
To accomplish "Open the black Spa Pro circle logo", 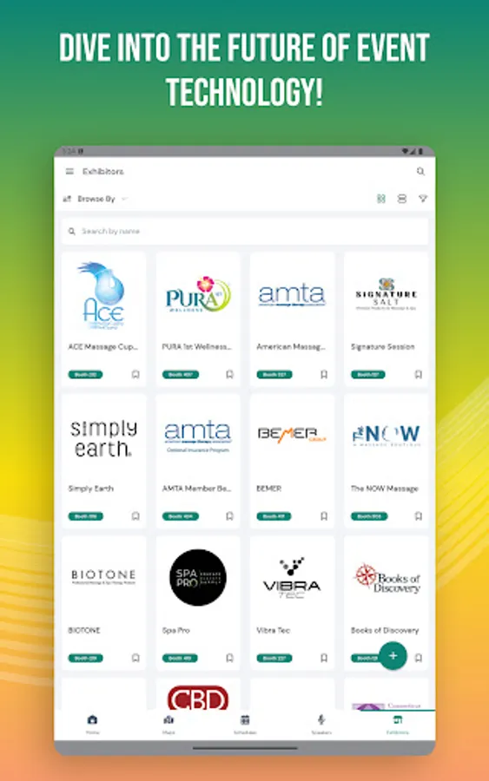I will (198, 577).
